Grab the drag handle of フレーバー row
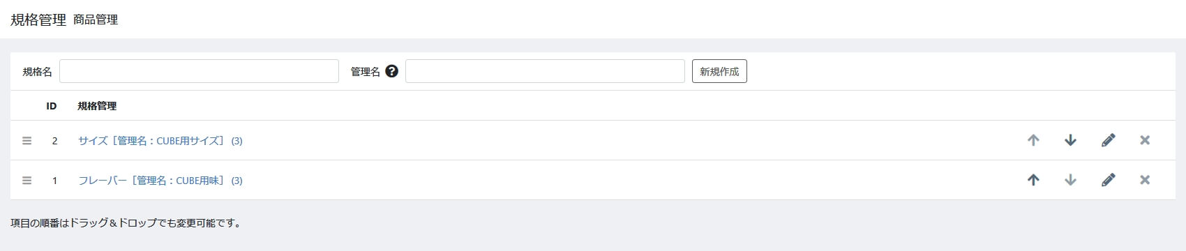 coord(27,181)
